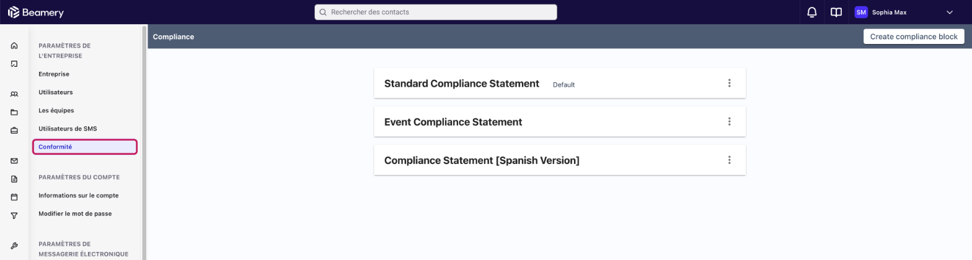
Task: Open Informations sur le compte
Action: [x=79, y=195]
